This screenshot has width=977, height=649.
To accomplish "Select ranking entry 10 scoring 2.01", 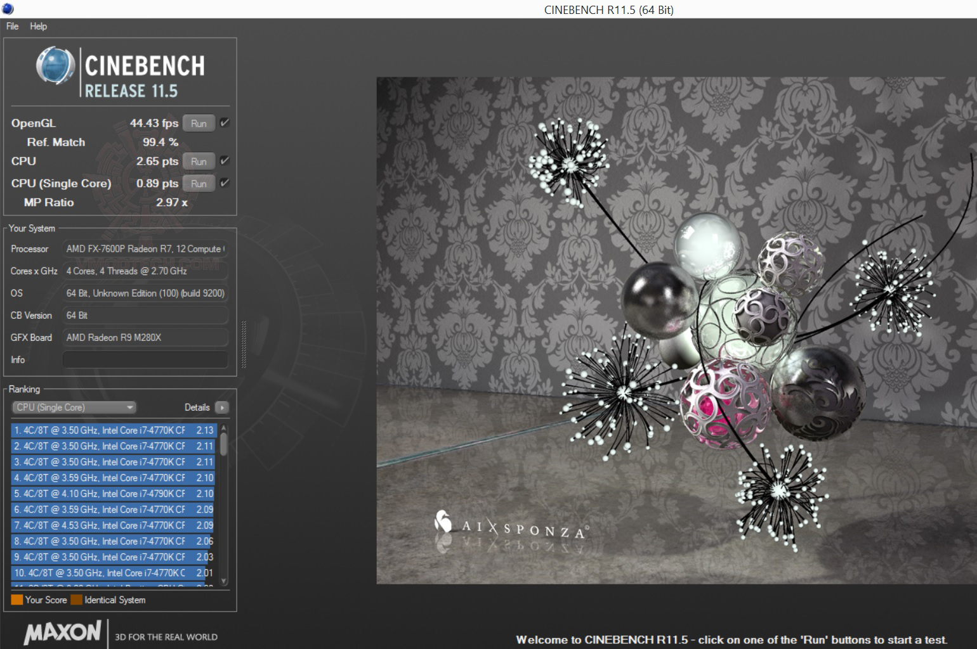I will [x=114, y=573].
